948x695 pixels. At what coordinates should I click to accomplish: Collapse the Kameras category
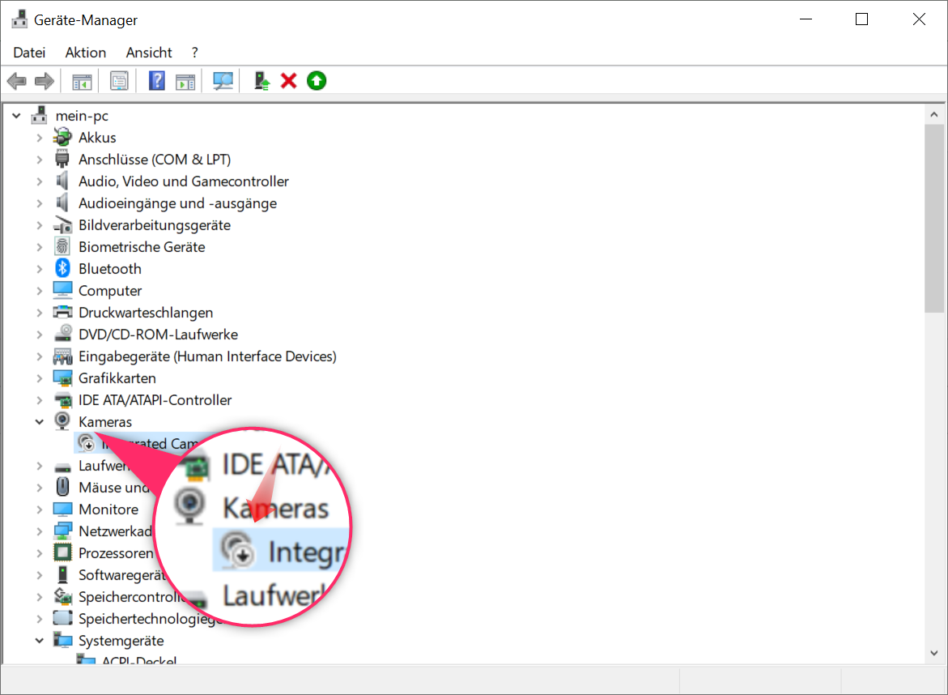pyautogui.click(x=39, y=422)
